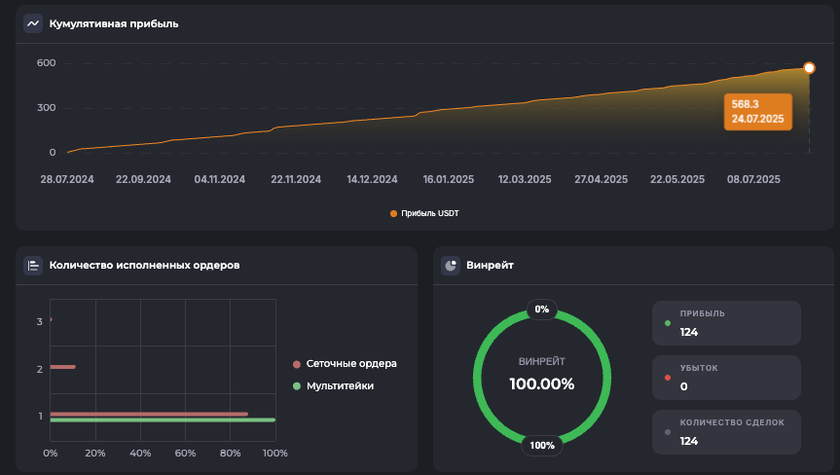Select the Количество сделок stat card
The height and width of the screenshot is (475, 840).
[x=726, y=432]
